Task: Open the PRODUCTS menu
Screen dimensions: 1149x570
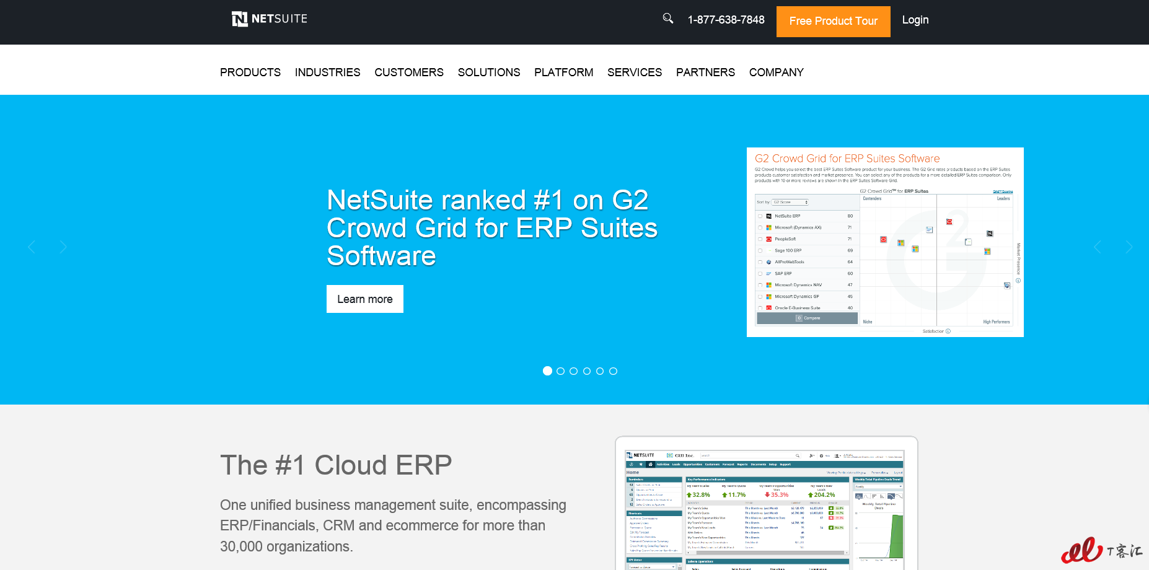Action: point(250,72)
